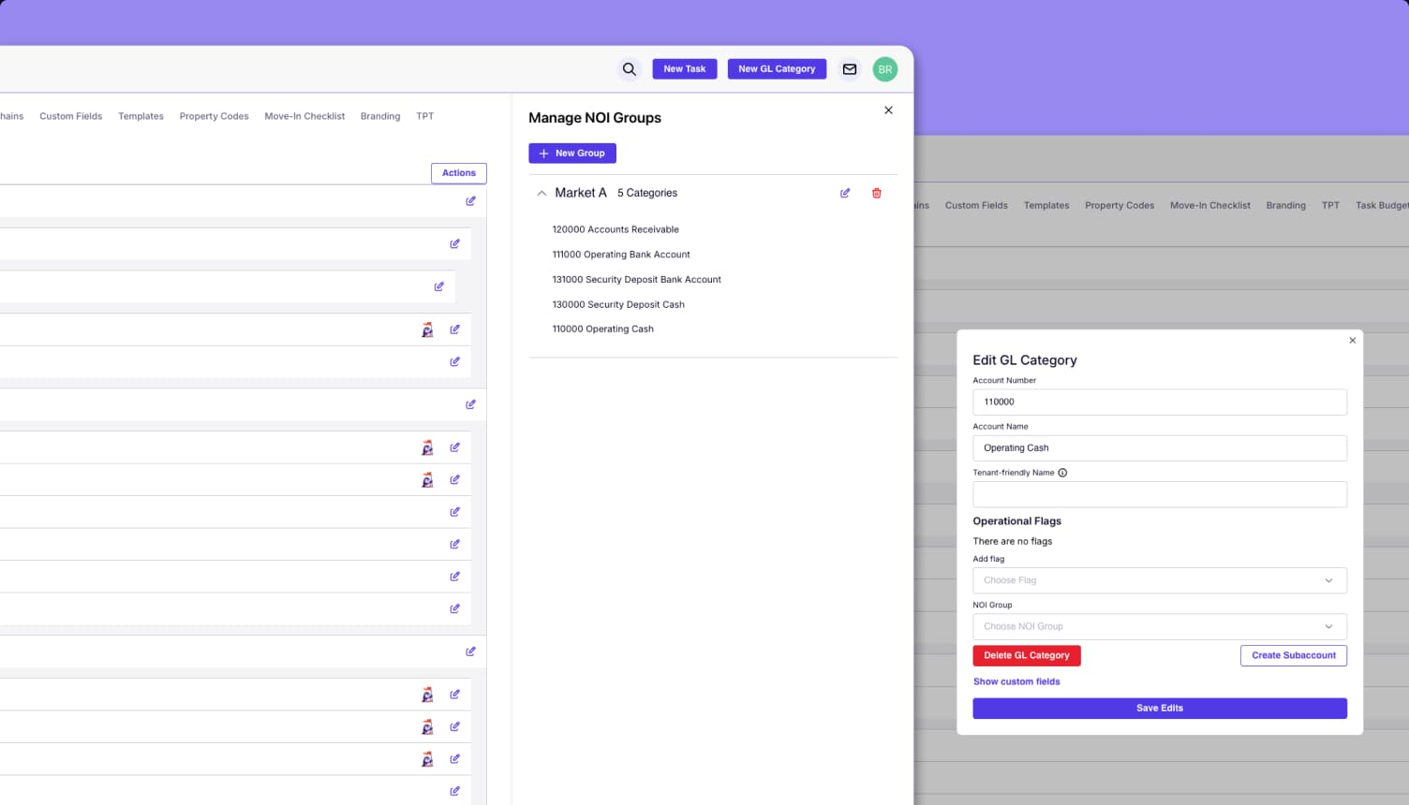
Task: Save changes with Save Edits button
Action: pos(1159,708)
